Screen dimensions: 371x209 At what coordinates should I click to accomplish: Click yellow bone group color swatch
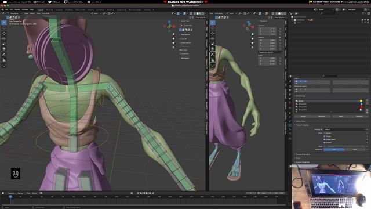click(361, 101)
